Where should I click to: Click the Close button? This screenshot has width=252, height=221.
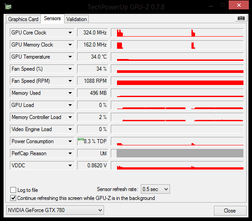click(230, 211)
